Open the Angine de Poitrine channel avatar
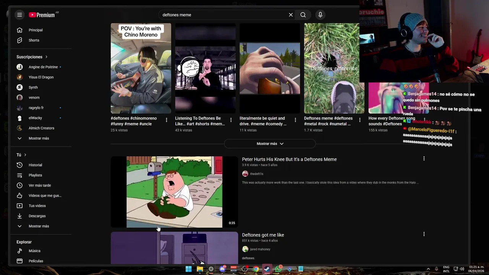489x275 pixels. pyautogui.click(x=19, y=67)
